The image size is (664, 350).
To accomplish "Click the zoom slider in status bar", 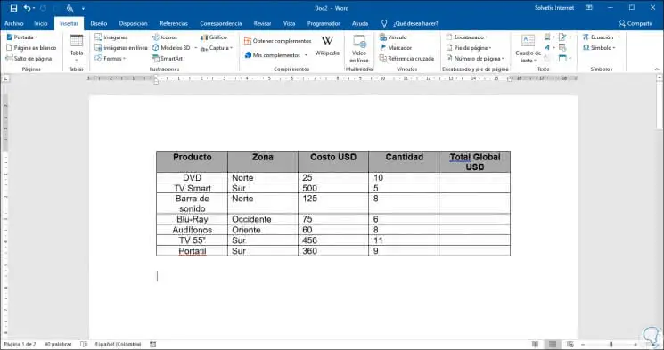I will [611, 345].
